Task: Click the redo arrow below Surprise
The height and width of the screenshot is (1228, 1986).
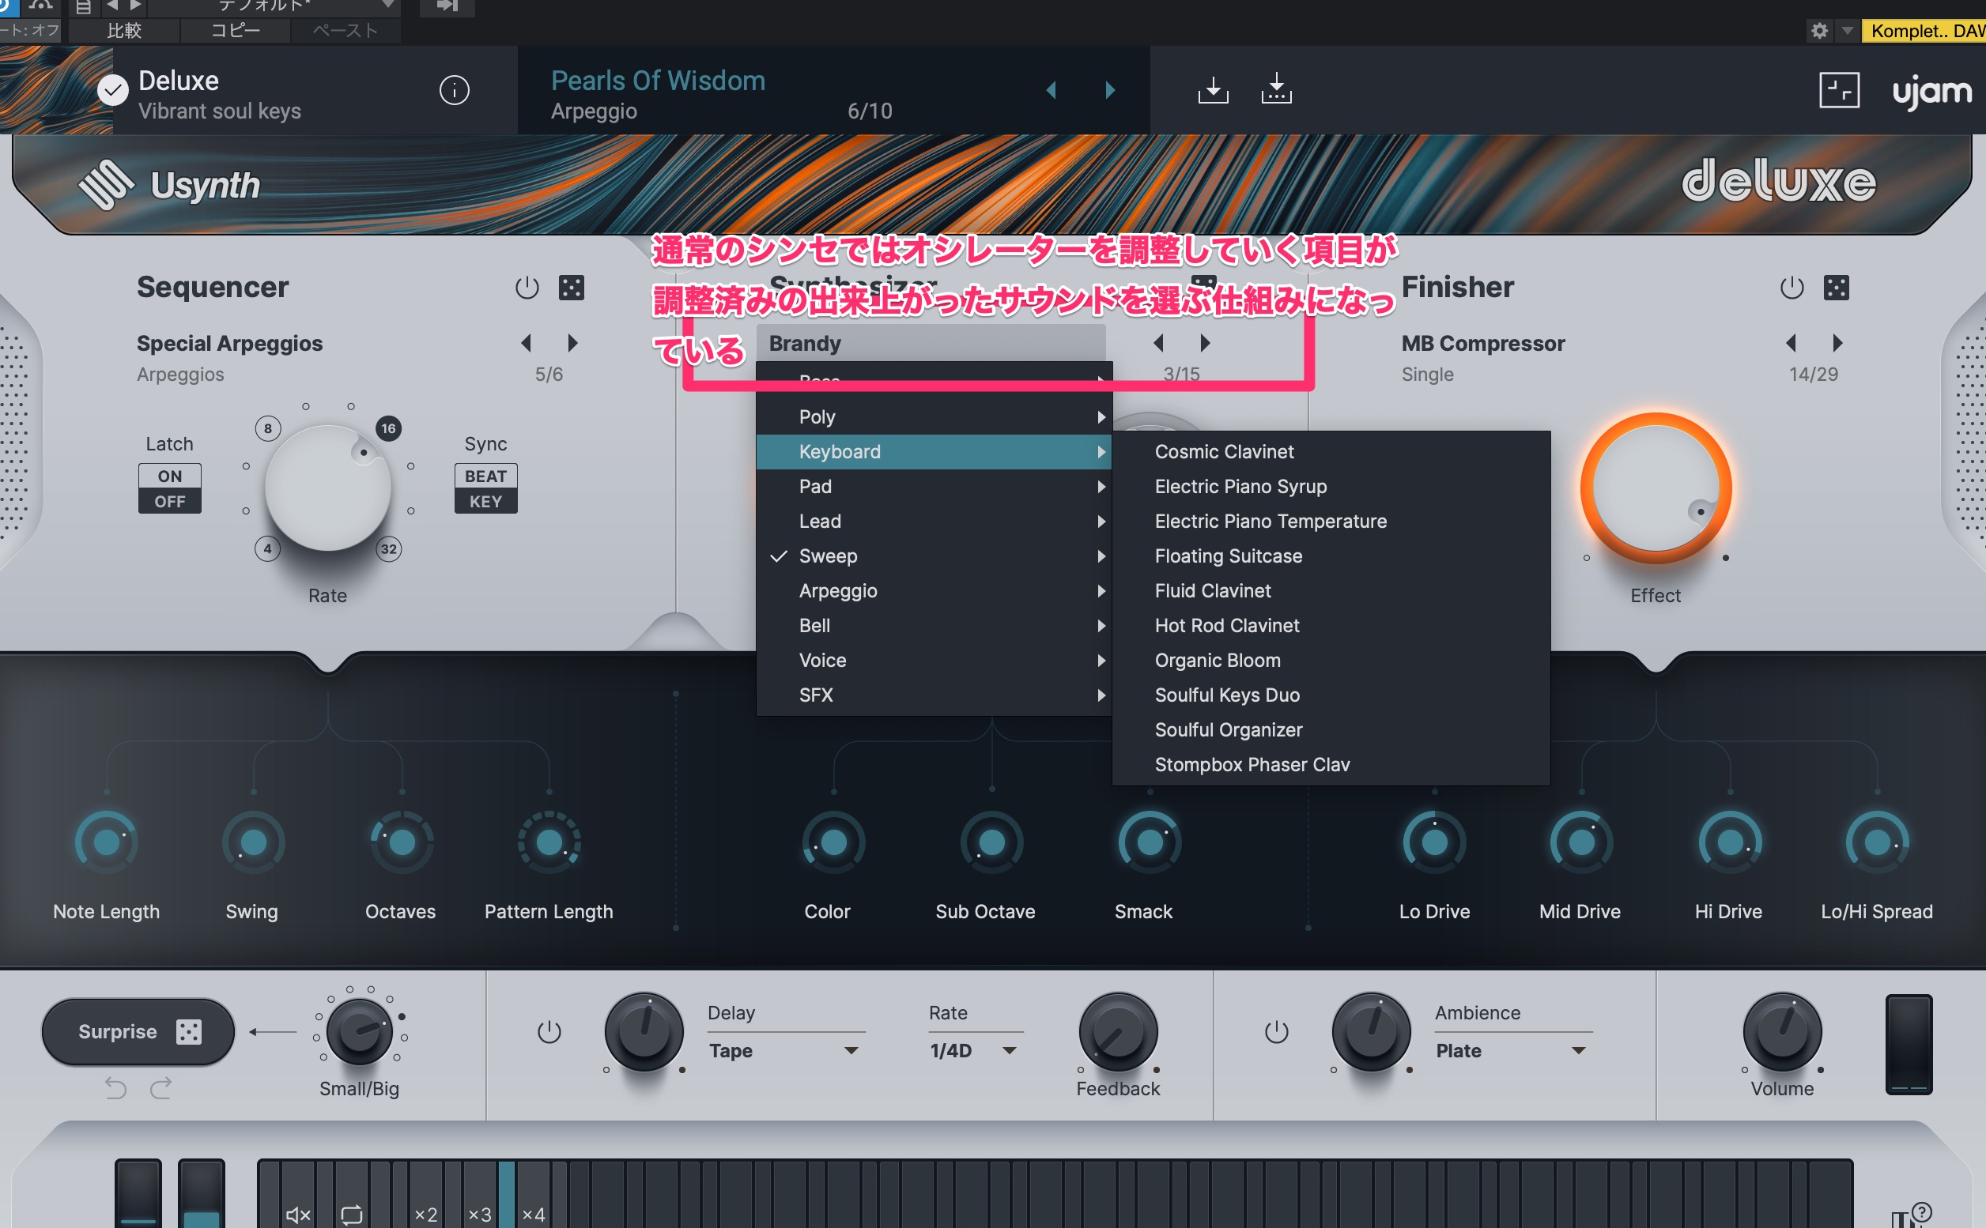Action: [x=161, y=1087]
